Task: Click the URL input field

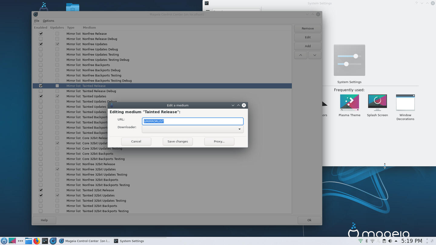Action: tap(193, 121)
